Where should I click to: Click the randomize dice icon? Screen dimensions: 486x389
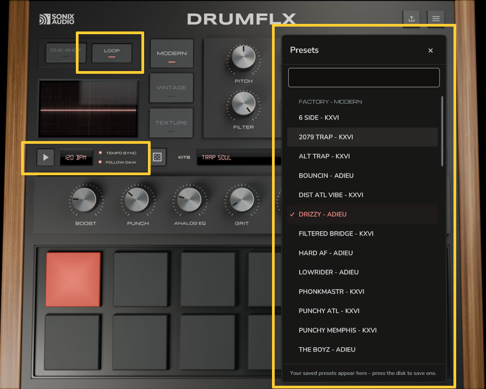pyautogui.click(x=158, y=157)
